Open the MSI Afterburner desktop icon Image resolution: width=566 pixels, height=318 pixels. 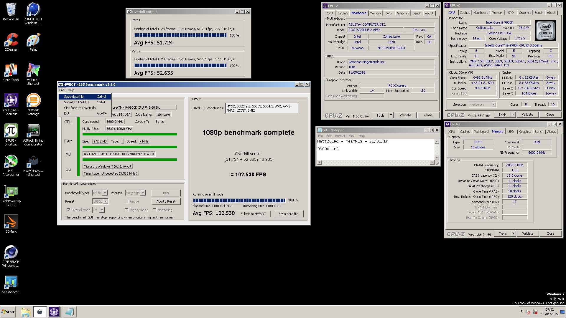pos(11,165)
